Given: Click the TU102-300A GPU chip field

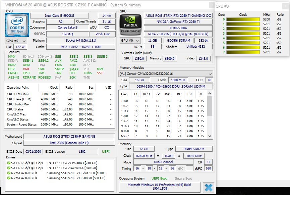Looking at the screenshot, I should click(178, 28).
